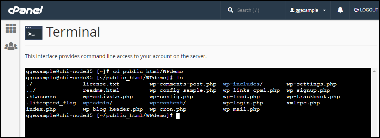
Task: Click wp-signup.php in the listing
Action: coord(308,90)
